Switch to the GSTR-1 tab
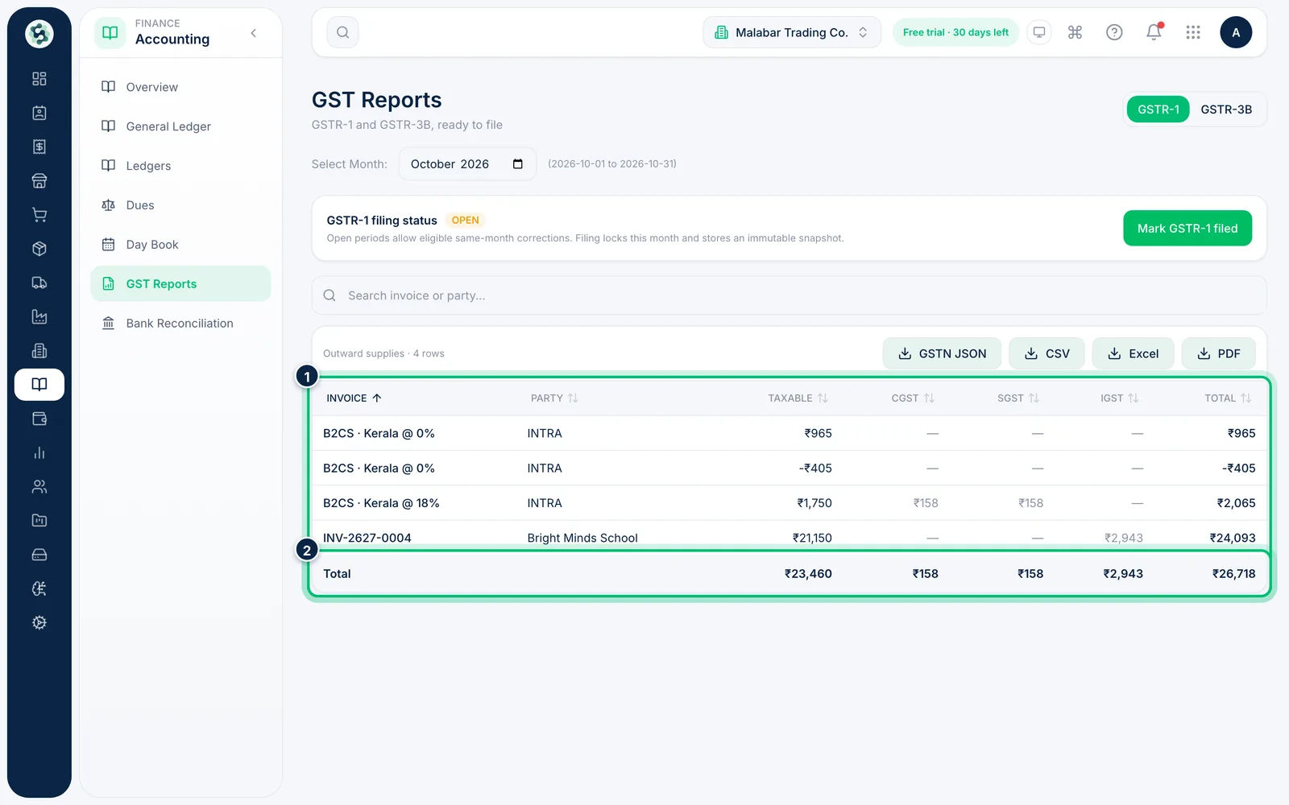The height and width of the screenshot is (805, 1289). pos(1158,109)
